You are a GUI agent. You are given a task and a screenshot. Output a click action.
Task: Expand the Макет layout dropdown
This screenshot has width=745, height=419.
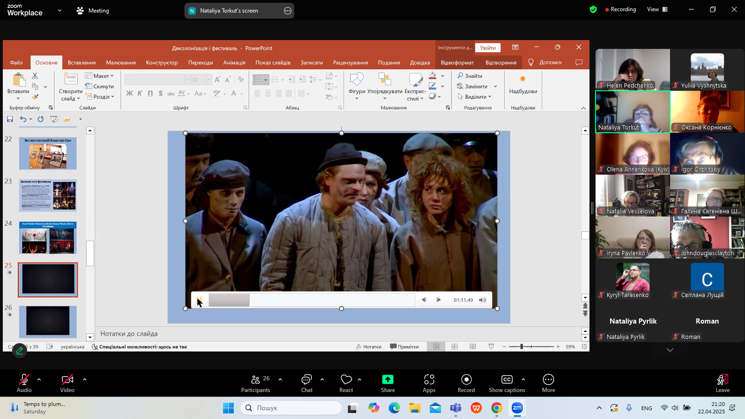pos(100,76)
